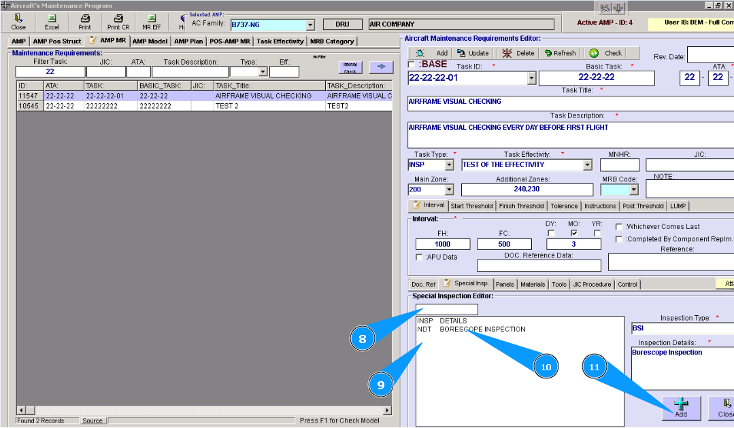This screenshot has height=428, width=734.
Task: Open the Tools tab
Action: coord(559,285)
